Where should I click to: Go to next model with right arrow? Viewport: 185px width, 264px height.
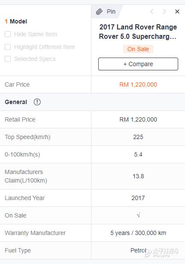[164, 12]
